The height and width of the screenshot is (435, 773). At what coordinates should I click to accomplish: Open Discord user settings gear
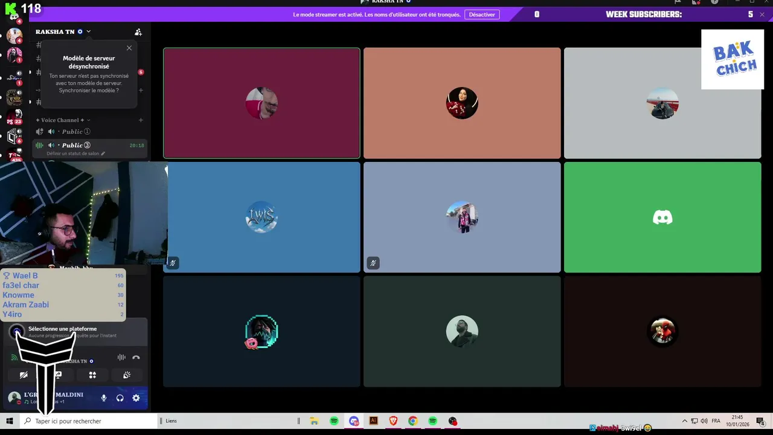136,398
